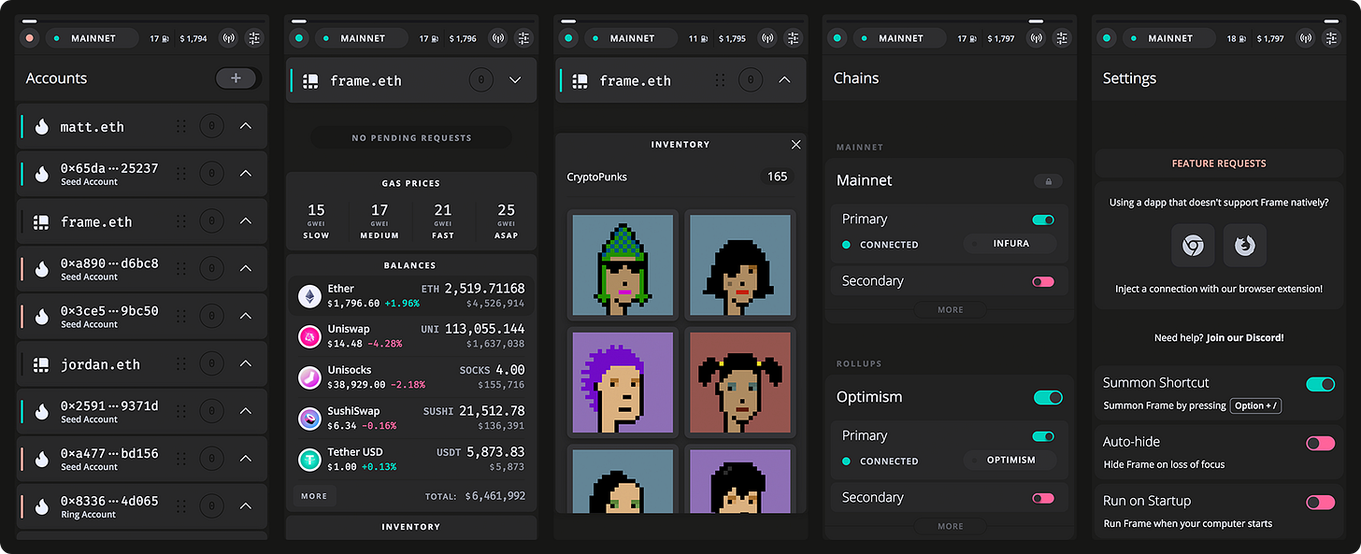Click the Inventory header below Balances
The width and height of the screenshot is (1361, 554).
pyautogui.click(x=411, y=527)
